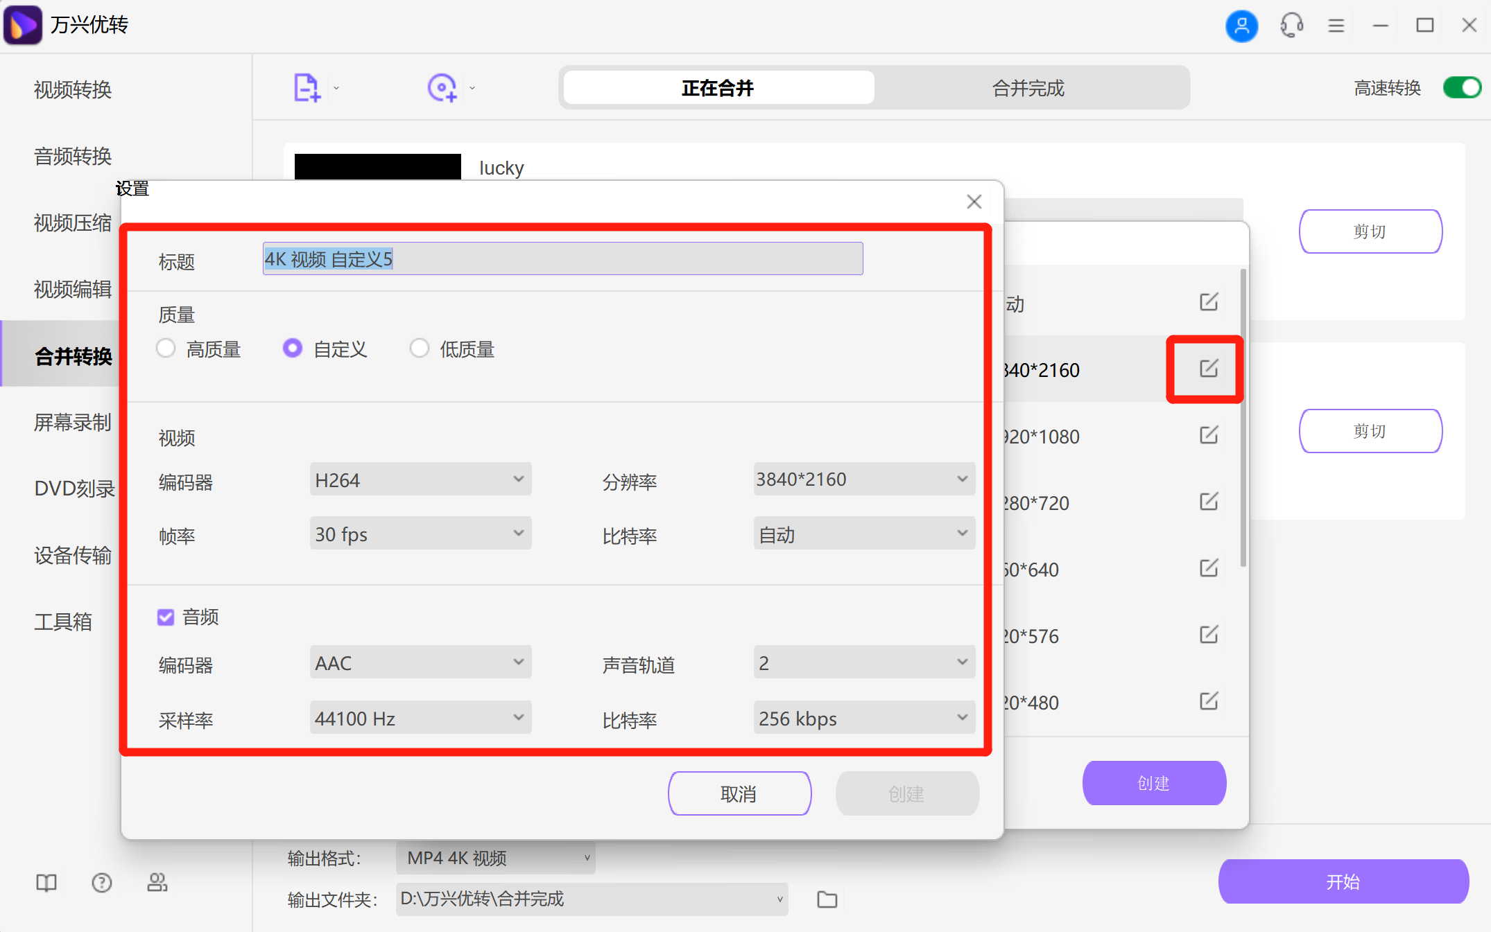Click the add files icon
This screenshot has width=1491, height=932.
coord(306,86)
